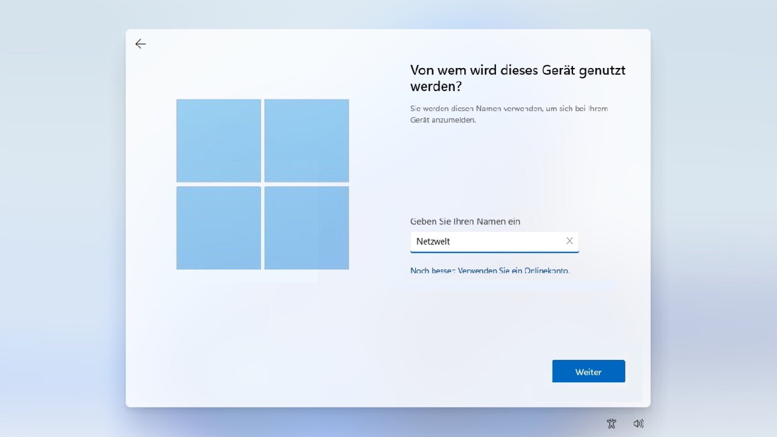
Task: Click the top-right Windows logo tile
Action: click(306, 140)
